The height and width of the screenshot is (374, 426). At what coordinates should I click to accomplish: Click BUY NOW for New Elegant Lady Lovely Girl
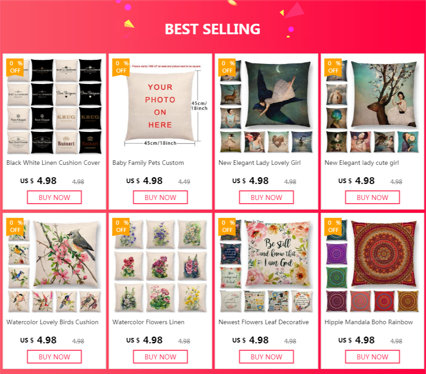point(266,197)
